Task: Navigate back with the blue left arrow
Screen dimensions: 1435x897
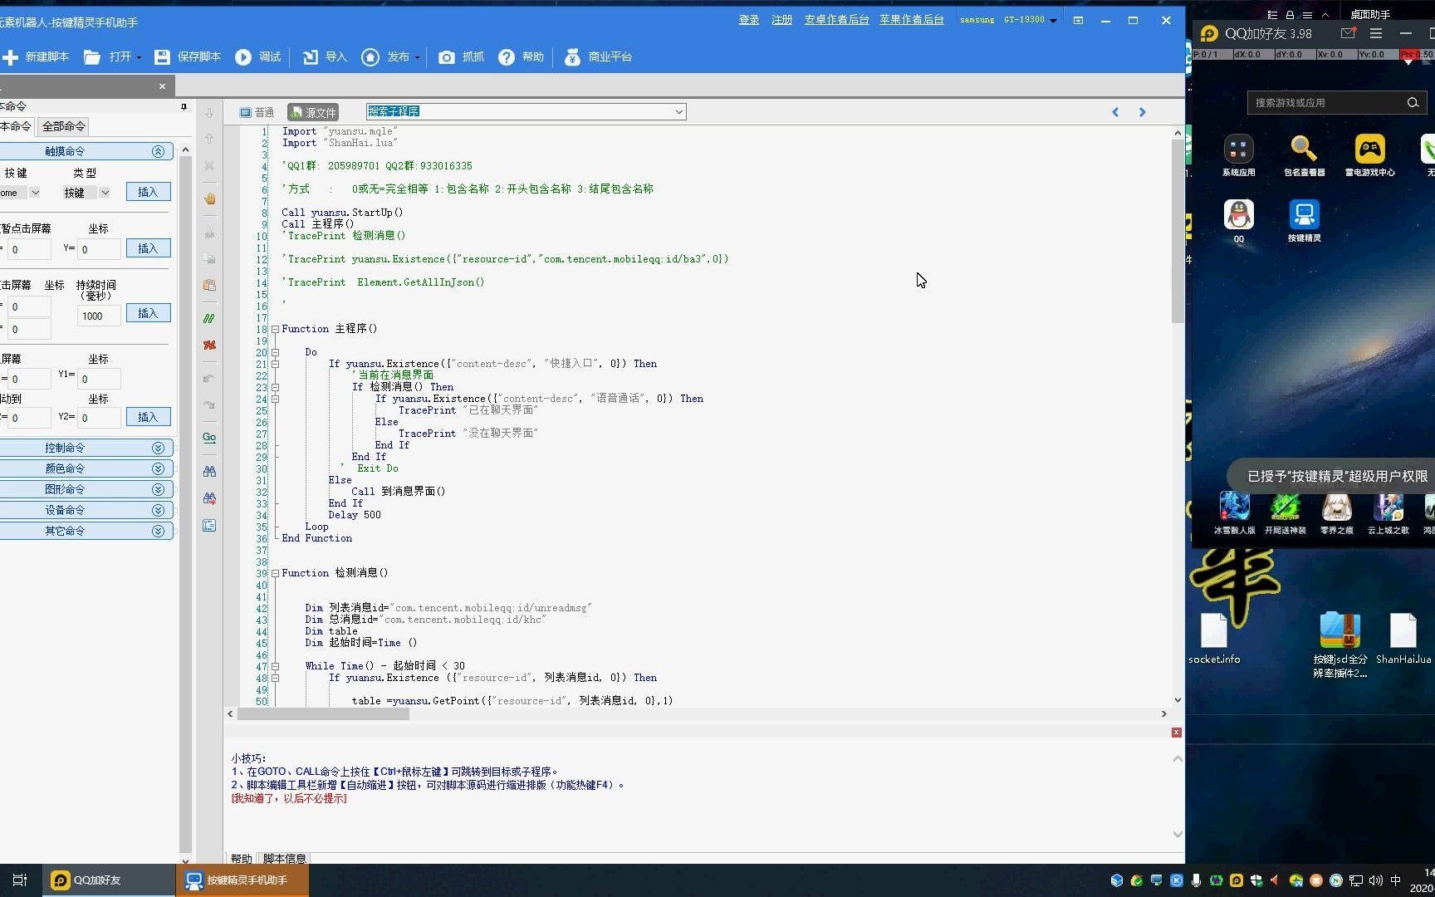Action: [x=1115, y=112]
